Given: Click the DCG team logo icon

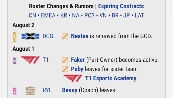Looking at the screenshot, I should (30, 36).
